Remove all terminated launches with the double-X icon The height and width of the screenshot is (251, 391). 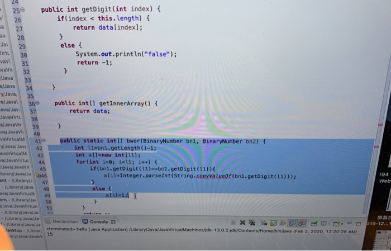[252, 222]
